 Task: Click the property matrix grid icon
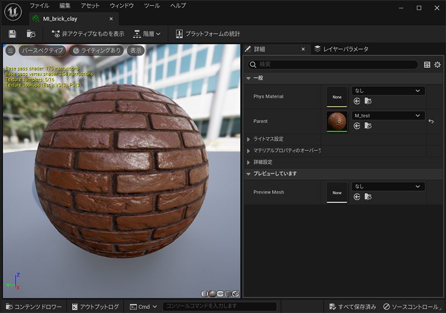[427, 65]
